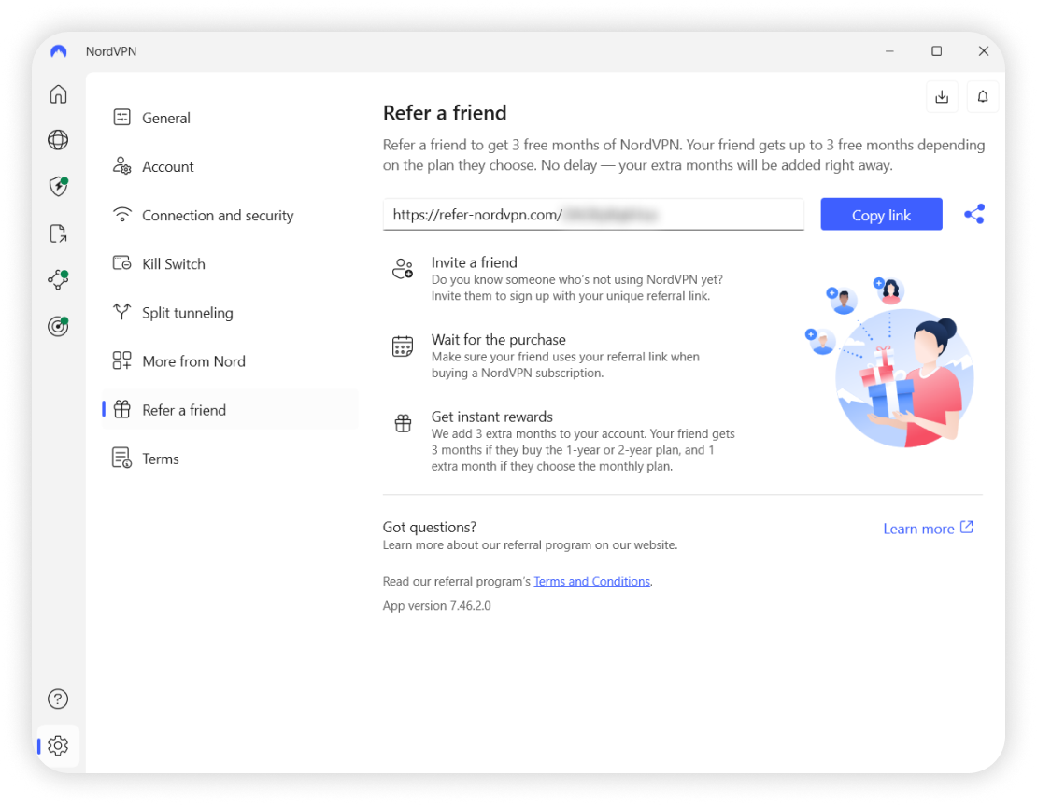Select General settings menu item

[165, 118]
